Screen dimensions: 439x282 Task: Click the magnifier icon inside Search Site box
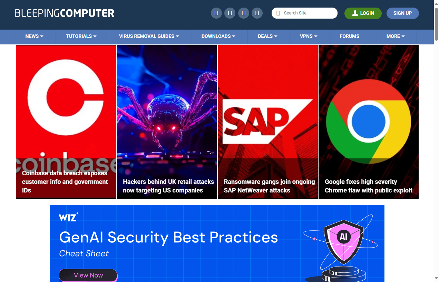[x=278, y=13]
